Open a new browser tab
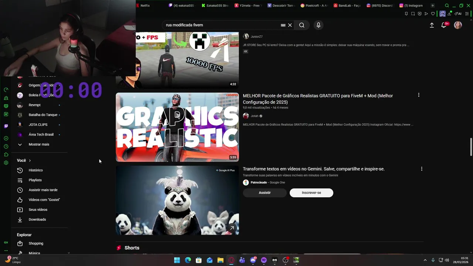This screenshot has height=266, width=473. point(433,6)
